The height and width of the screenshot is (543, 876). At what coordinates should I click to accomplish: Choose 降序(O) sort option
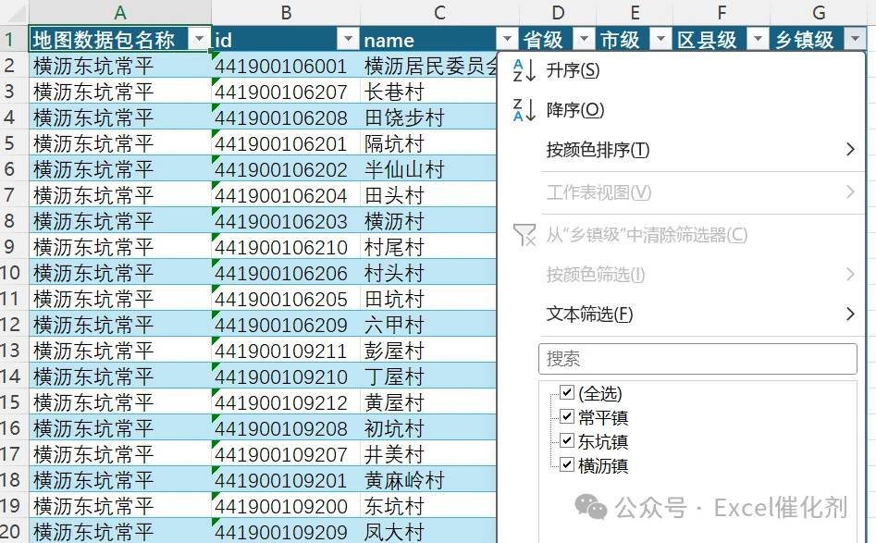[574, 110]
